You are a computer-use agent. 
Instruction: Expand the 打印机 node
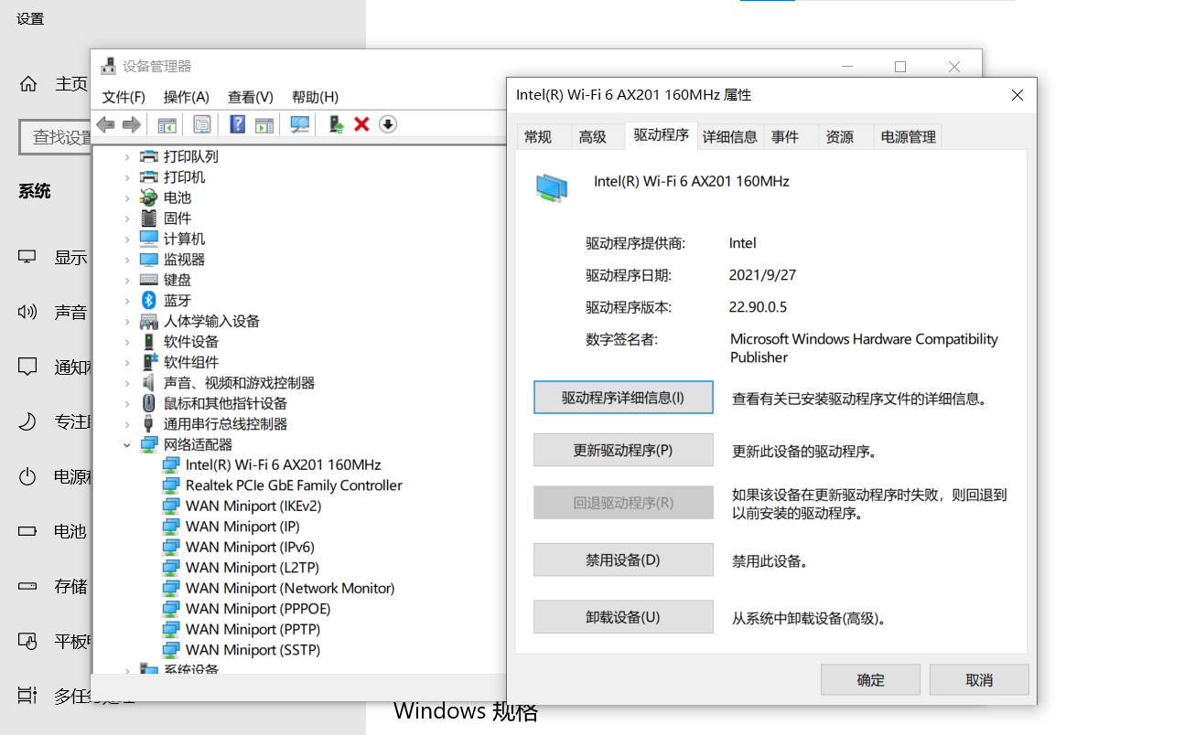click(127, 176)
